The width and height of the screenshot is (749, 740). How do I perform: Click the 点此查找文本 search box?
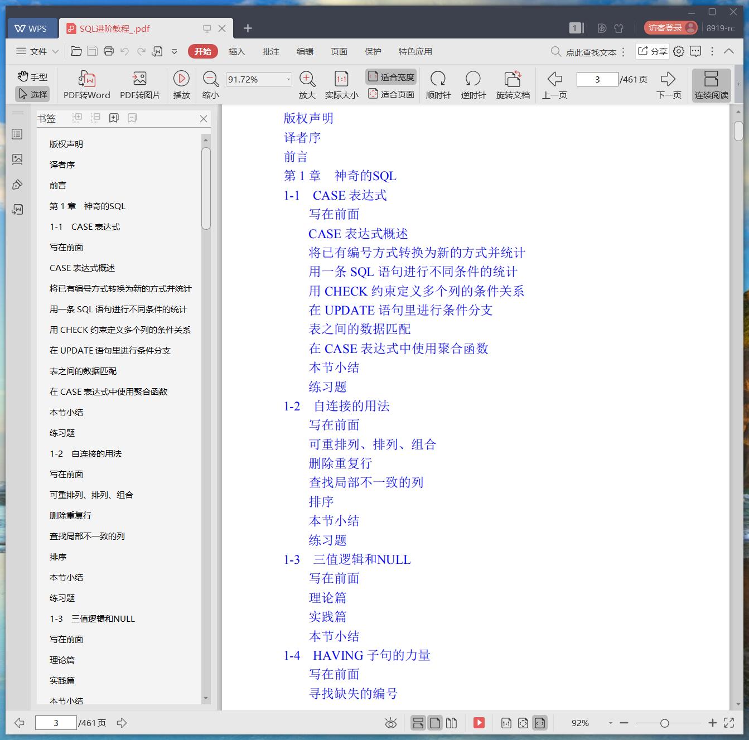pyautogui.click(x=583, y=52)
